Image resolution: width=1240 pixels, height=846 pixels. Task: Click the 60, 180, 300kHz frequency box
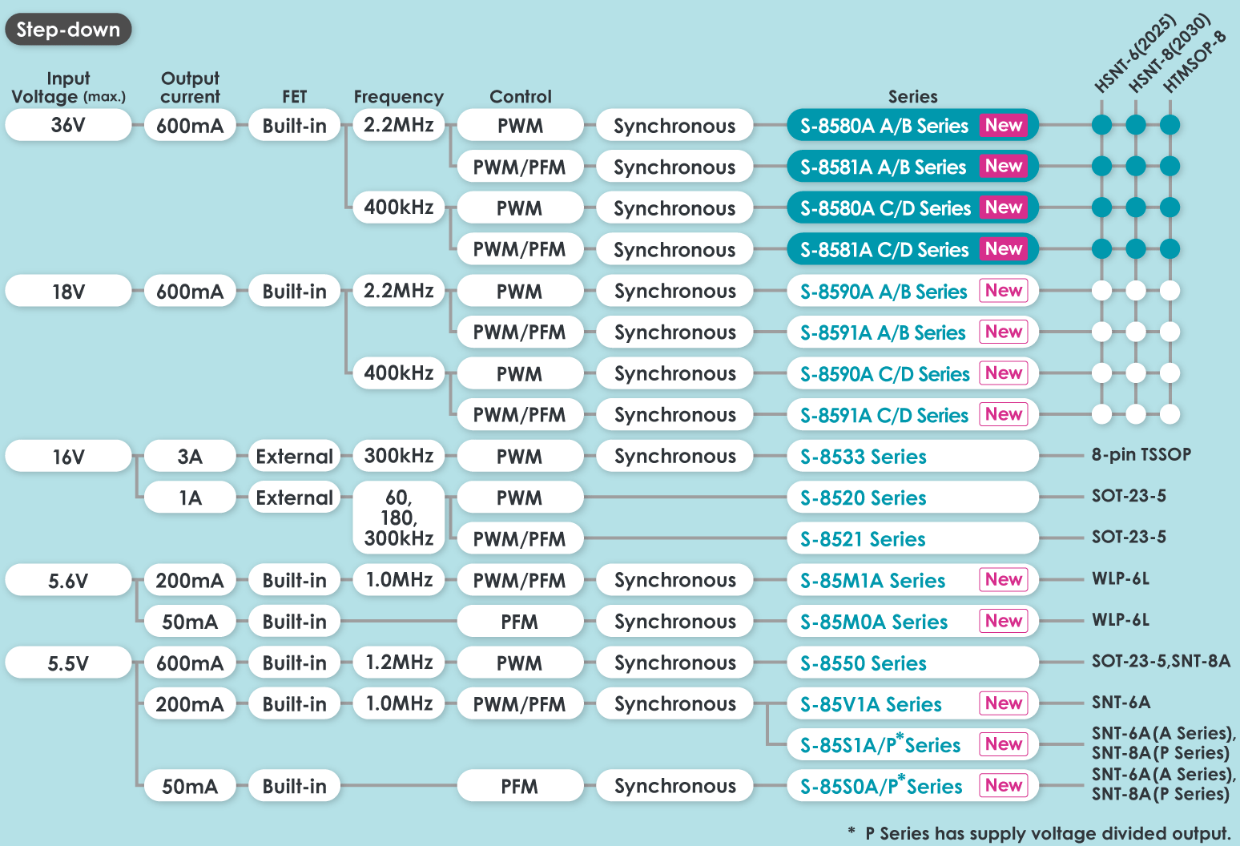(399, 518)
